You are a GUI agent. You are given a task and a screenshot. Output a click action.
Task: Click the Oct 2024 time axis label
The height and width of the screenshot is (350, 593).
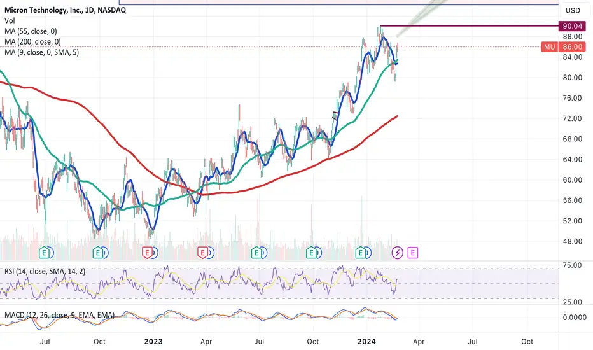click(x=527, y=342)
